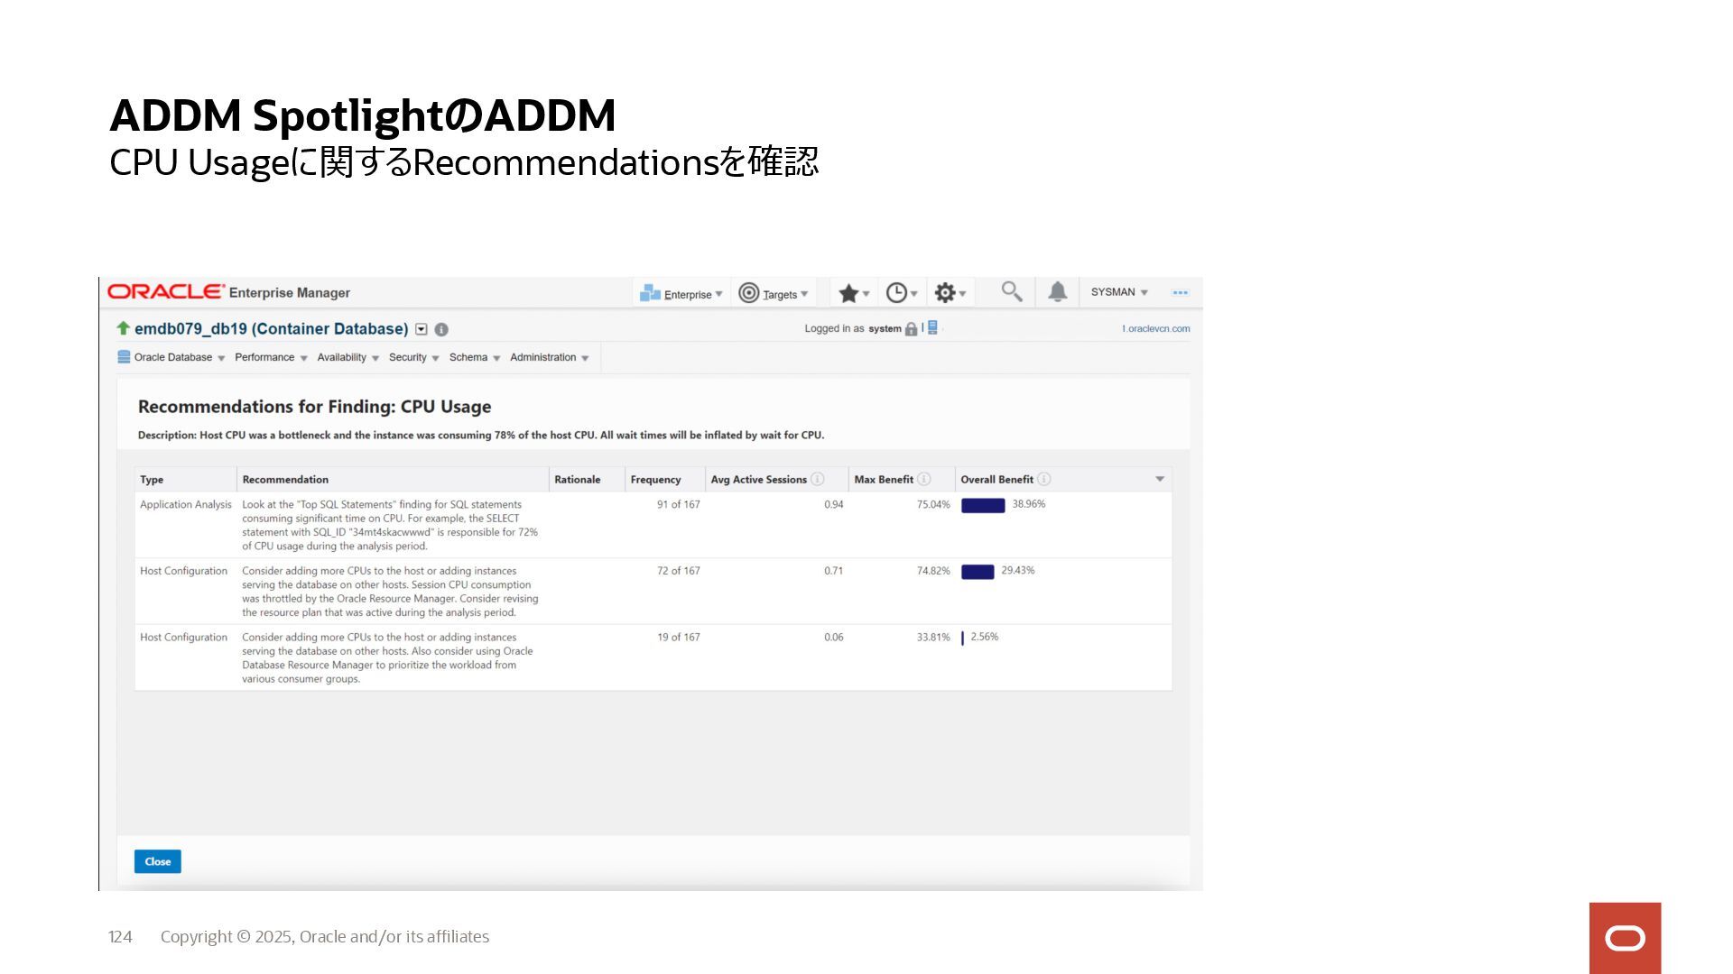Click the Enterprise cubes icon
The width and height of the screenshot is (1733, 974).
650,292
